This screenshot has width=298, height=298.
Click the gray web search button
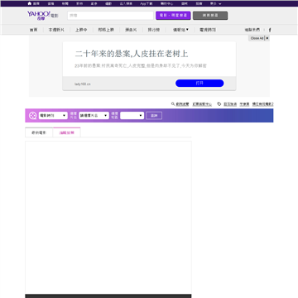(210, 16)
